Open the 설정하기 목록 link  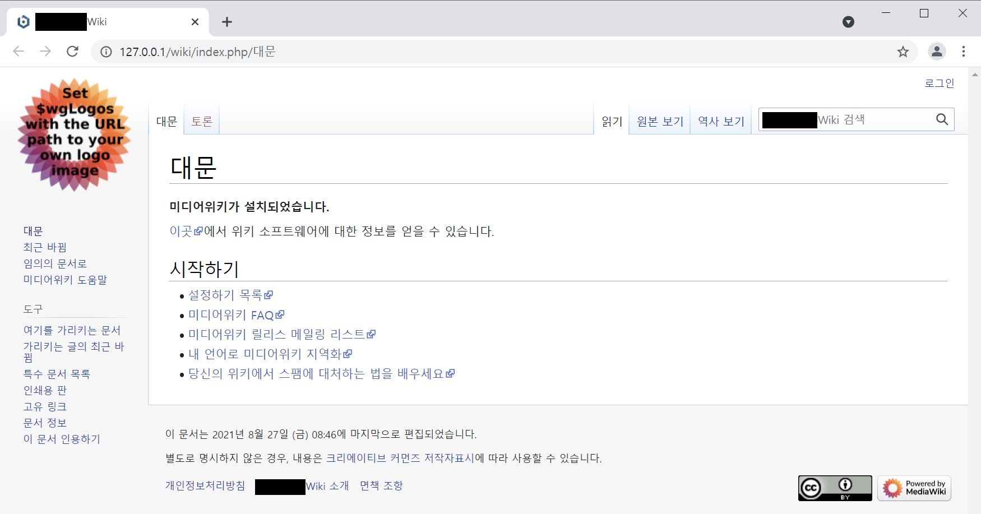coord(230,295)
